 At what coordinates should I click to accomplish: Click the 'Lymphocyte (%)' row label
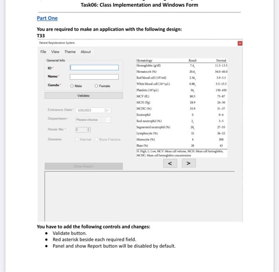pyautogui.click(x=147, y=133)
